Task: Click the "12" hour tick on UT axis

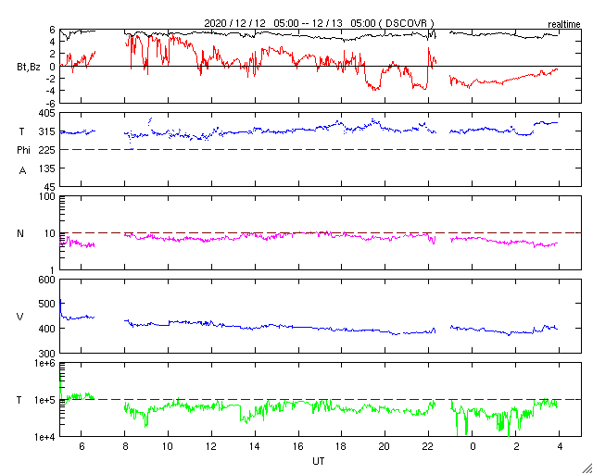Action: 211,447
